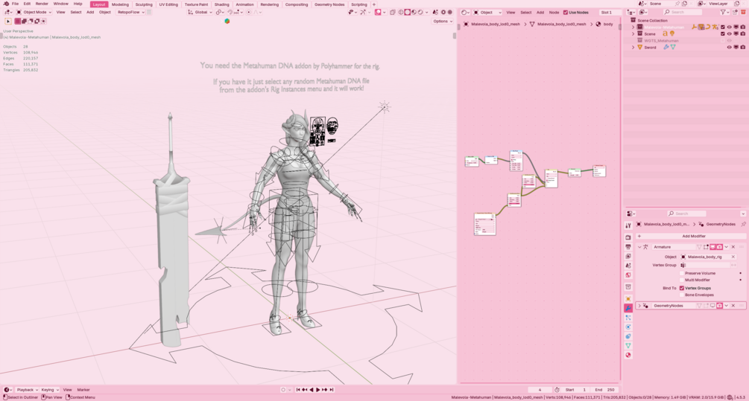The height and width of the screenshot is (401, 749).
Task: Open the Tool properties tab
Action: click(628, 225)
